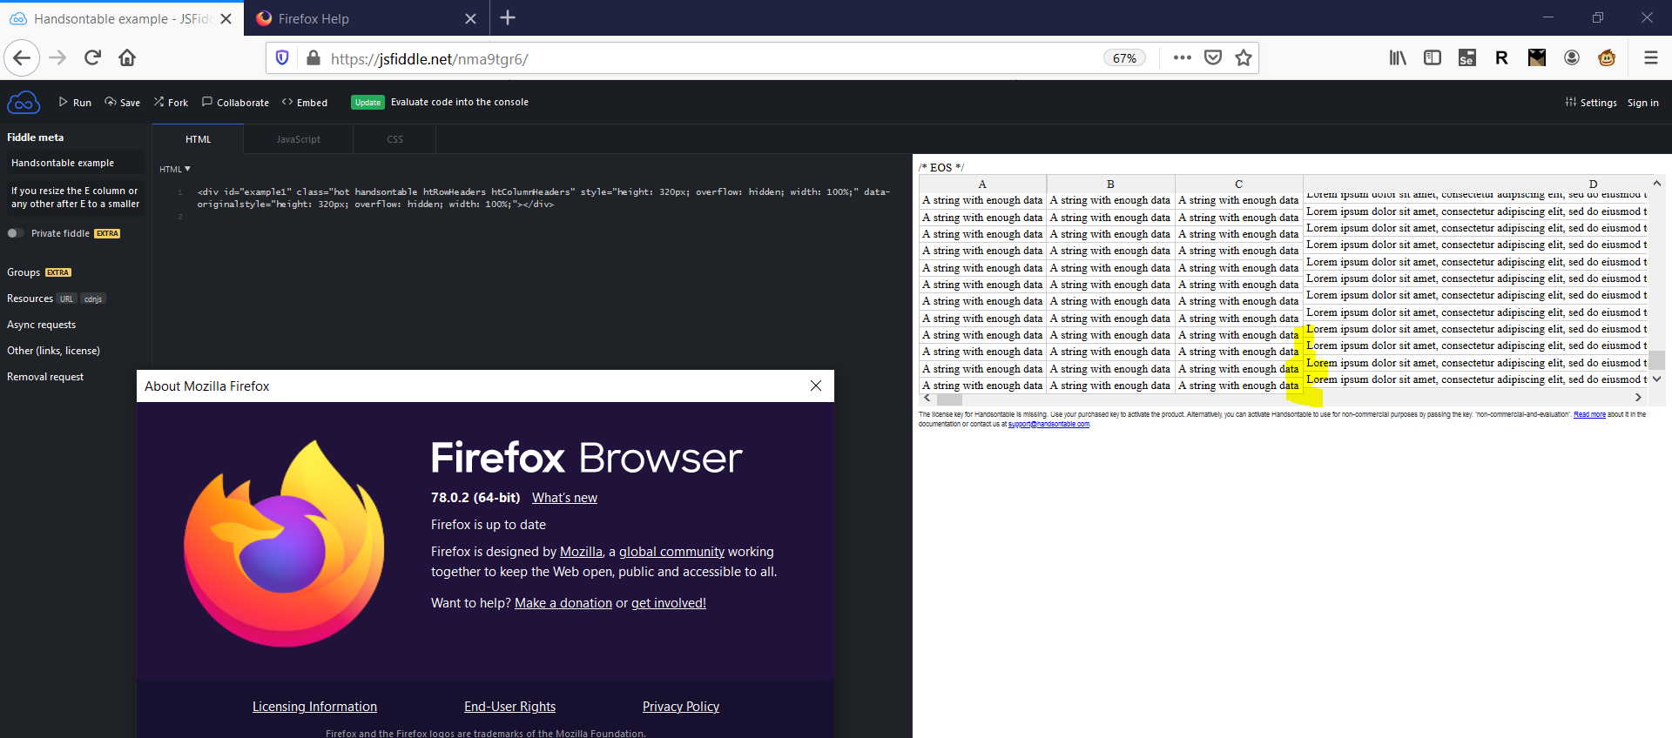Select the HTML editor tab

coord(198,139)
